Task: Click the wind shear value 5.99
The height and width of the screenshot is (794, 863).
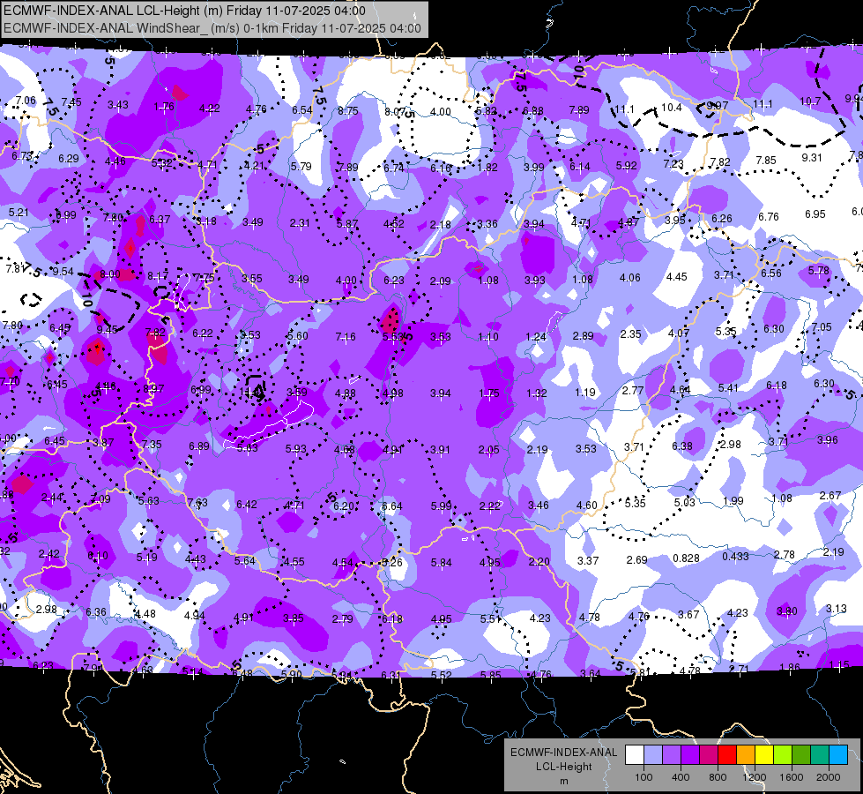Action: click(x=441, y=506)
